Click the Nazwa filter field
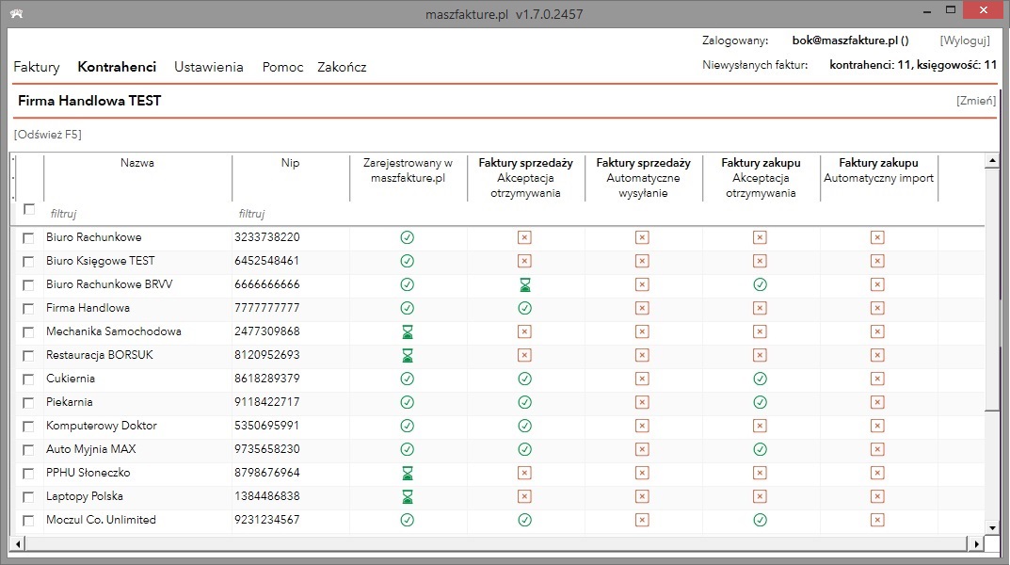Image resolution: width=1010 pixels, height=565 pixels. [137, 213]
